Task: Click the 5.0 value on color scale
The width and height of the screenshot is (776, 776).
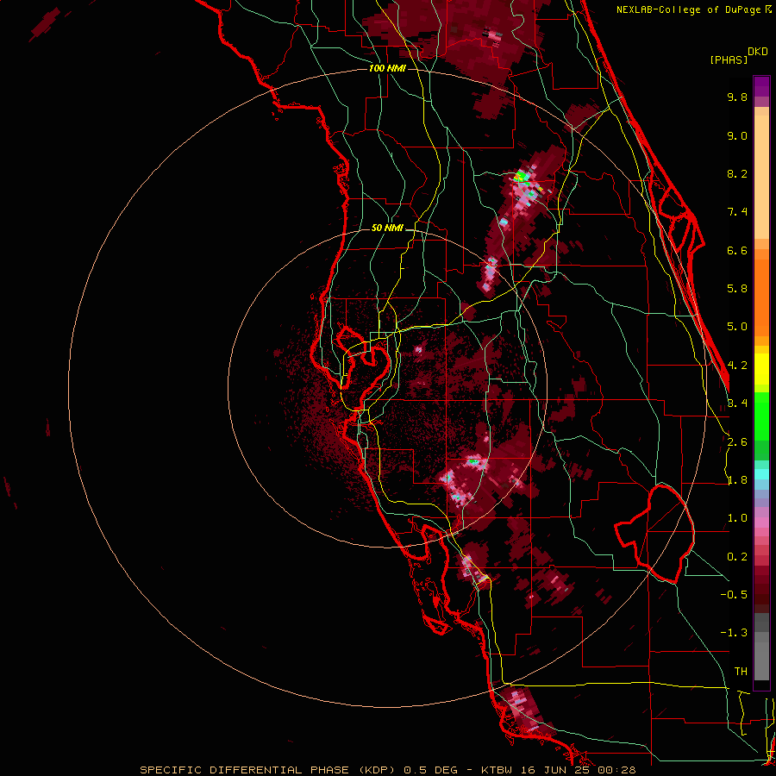Action: coord(737,327)
